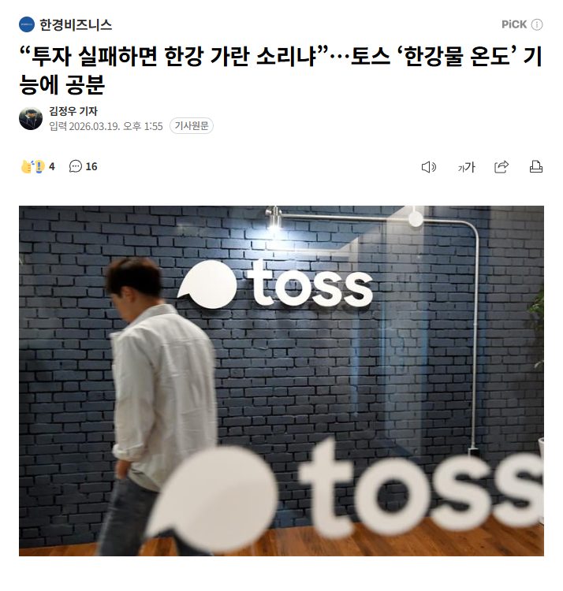Click the PiCK label
The height and width of the screenshot is (591, 563).
coord(514,24)
